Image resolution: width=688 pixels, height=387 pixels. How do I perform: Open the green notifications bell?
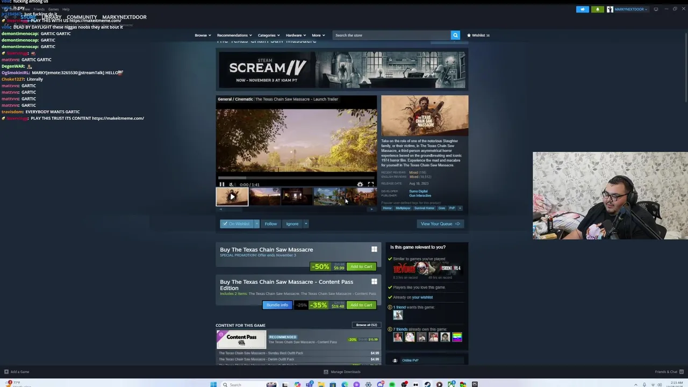[x=597, y=9]
